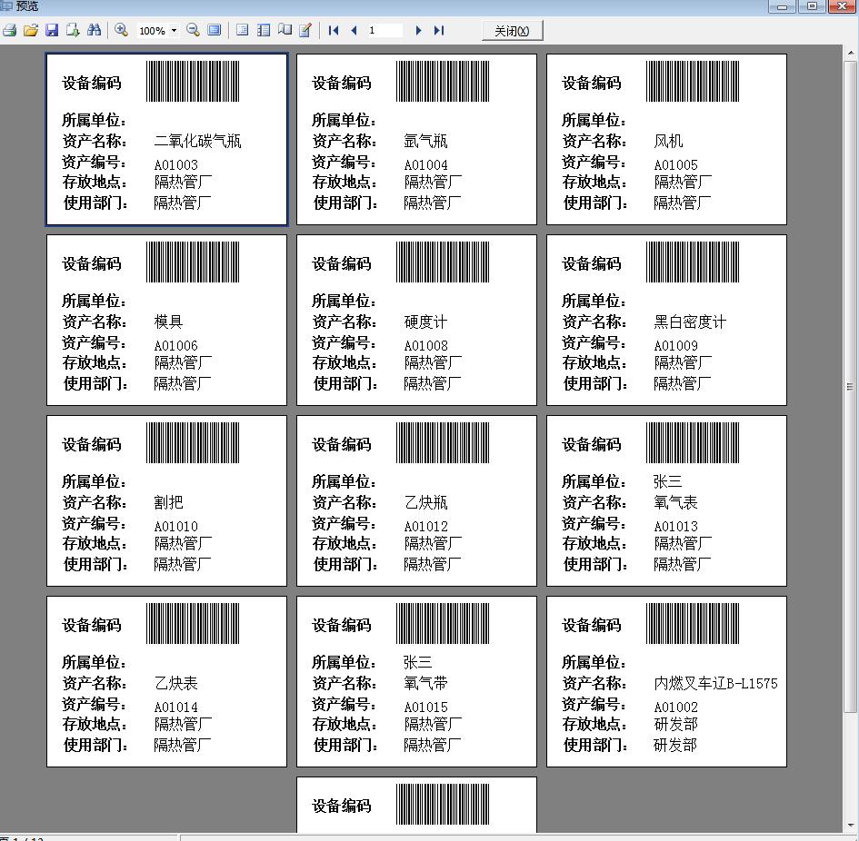Click the asset name 硬度计
Viewport: 859px width, 841px height.
(x=425, y=322)
